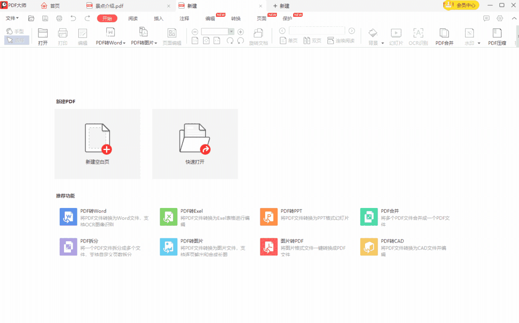Open settings via the gear icon

[500, 19]
